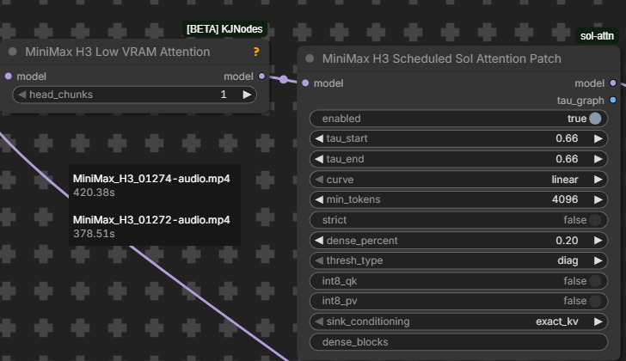626x361 pixels.
Task: Decrease min_tokens with the left arrow
Action: point(319,199)
